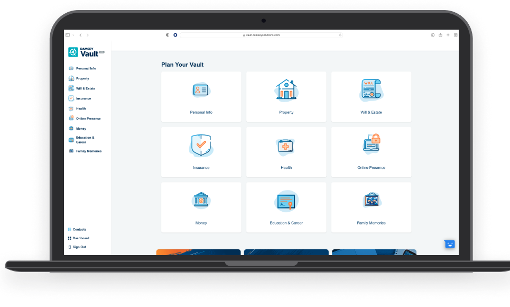Click the Education & Career card label
The image size is (510, 307).
pyautogui.click(x=286, y=223)
